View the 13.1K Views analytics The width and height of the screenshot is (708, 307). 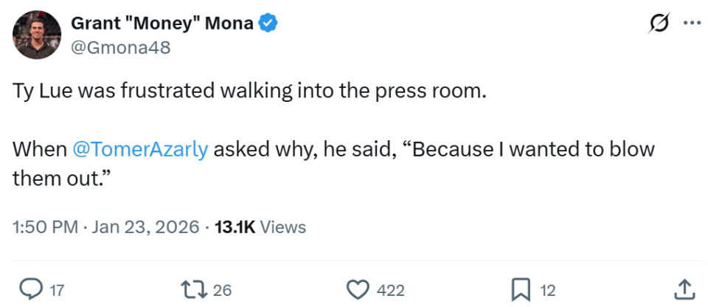coord(260,227)
